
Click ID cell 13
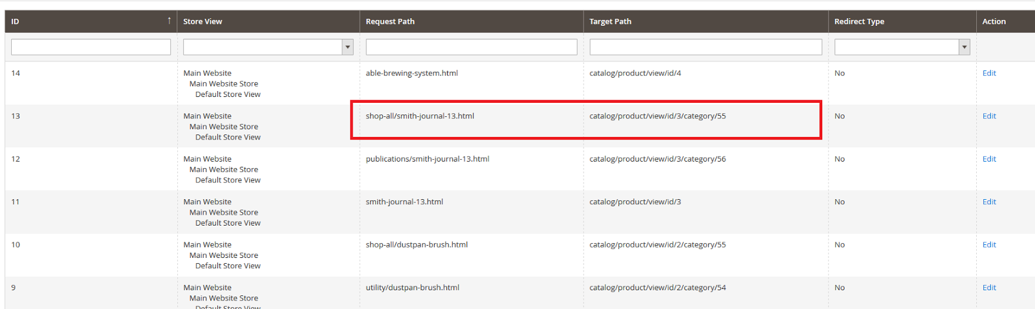[x=16, y=116]
